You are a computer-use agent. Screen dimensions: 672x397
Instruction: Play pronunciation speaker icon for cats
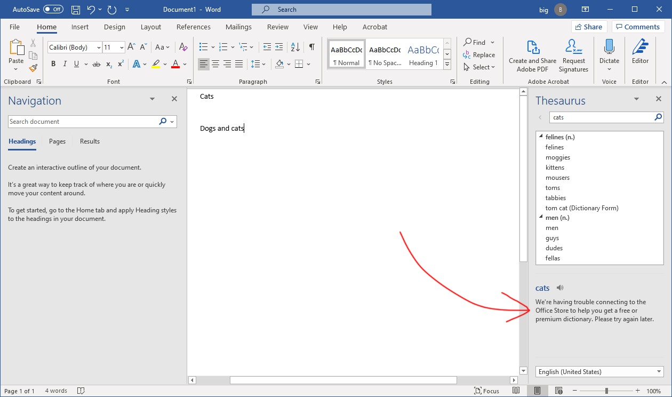click(x=560, y=288)
